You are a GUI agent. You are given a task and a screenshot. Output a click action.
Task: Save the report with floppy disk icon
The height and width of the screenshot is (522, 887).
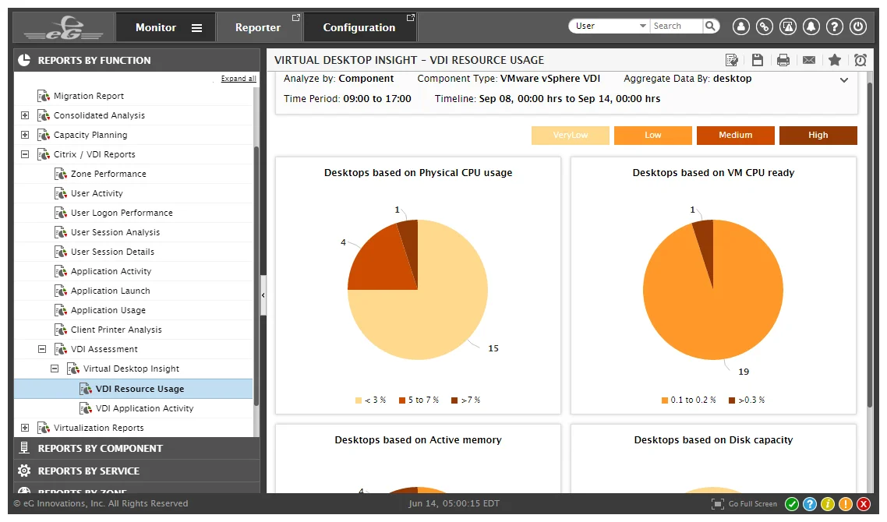pos(758,60)
